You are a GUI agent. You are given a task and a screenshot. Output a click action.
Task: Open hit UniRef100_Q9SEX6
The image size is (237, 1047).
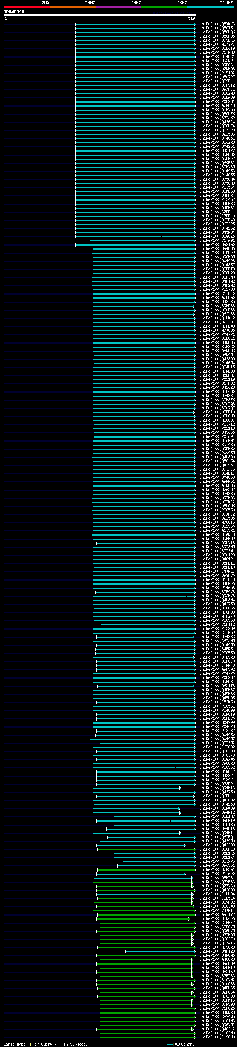point(217,40)
